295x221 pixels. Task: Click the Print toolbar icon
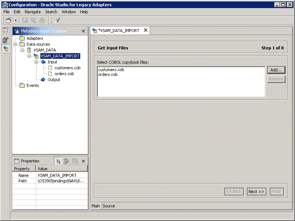tap(42, 20)
